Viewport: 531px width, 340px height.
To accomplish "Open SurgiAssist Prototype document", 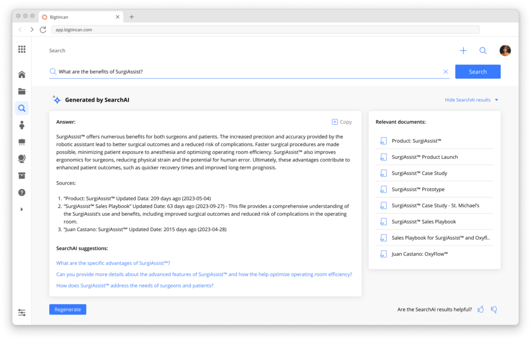I will click(435, 189).
